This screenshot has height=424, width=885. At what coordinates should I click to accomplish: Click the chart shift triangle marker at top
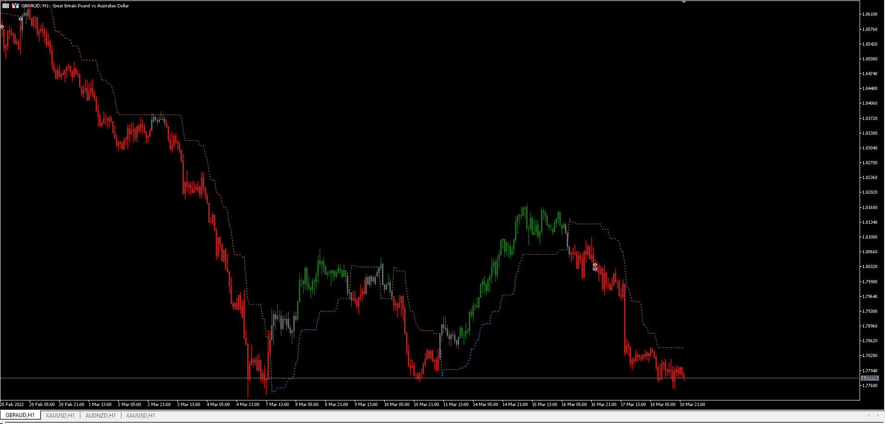tap(684, 2)
